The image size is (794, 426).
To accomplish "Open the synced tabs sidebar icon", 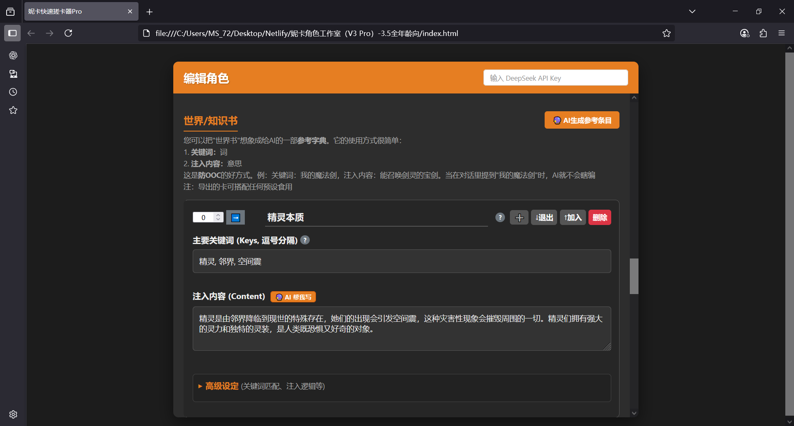I will (x=13, y=74).
